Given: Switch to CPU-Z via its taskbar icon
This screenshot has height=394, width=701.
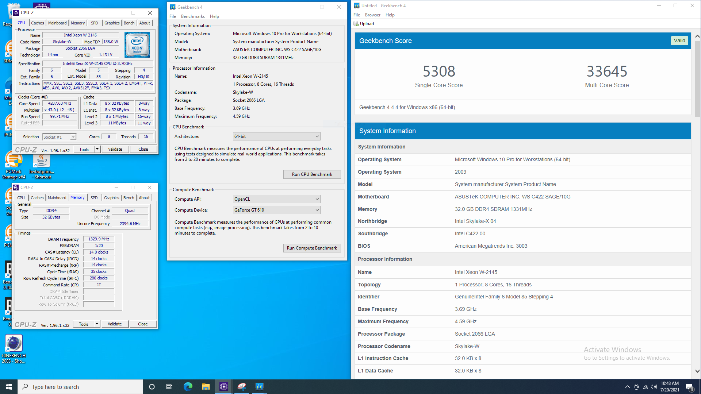Looking at the screenshot, I should click(224, 387).
